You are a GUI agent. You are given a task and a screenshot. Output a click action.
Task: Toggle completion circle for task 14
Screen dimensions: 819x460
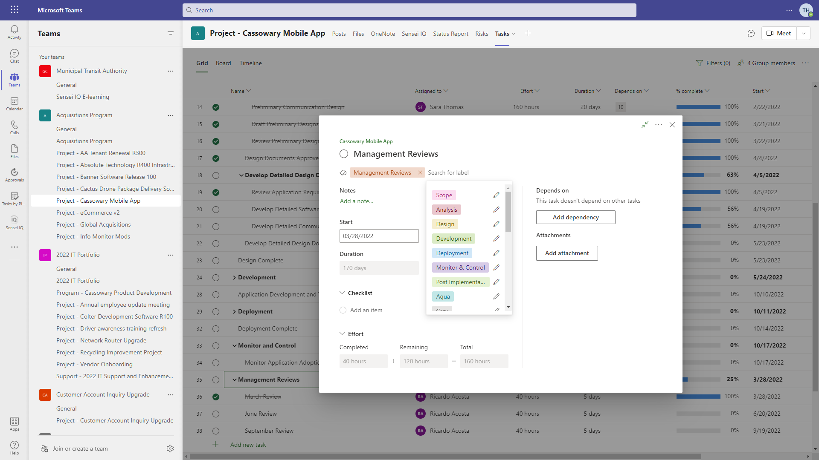pyautogui.click(x=216, y=107)
